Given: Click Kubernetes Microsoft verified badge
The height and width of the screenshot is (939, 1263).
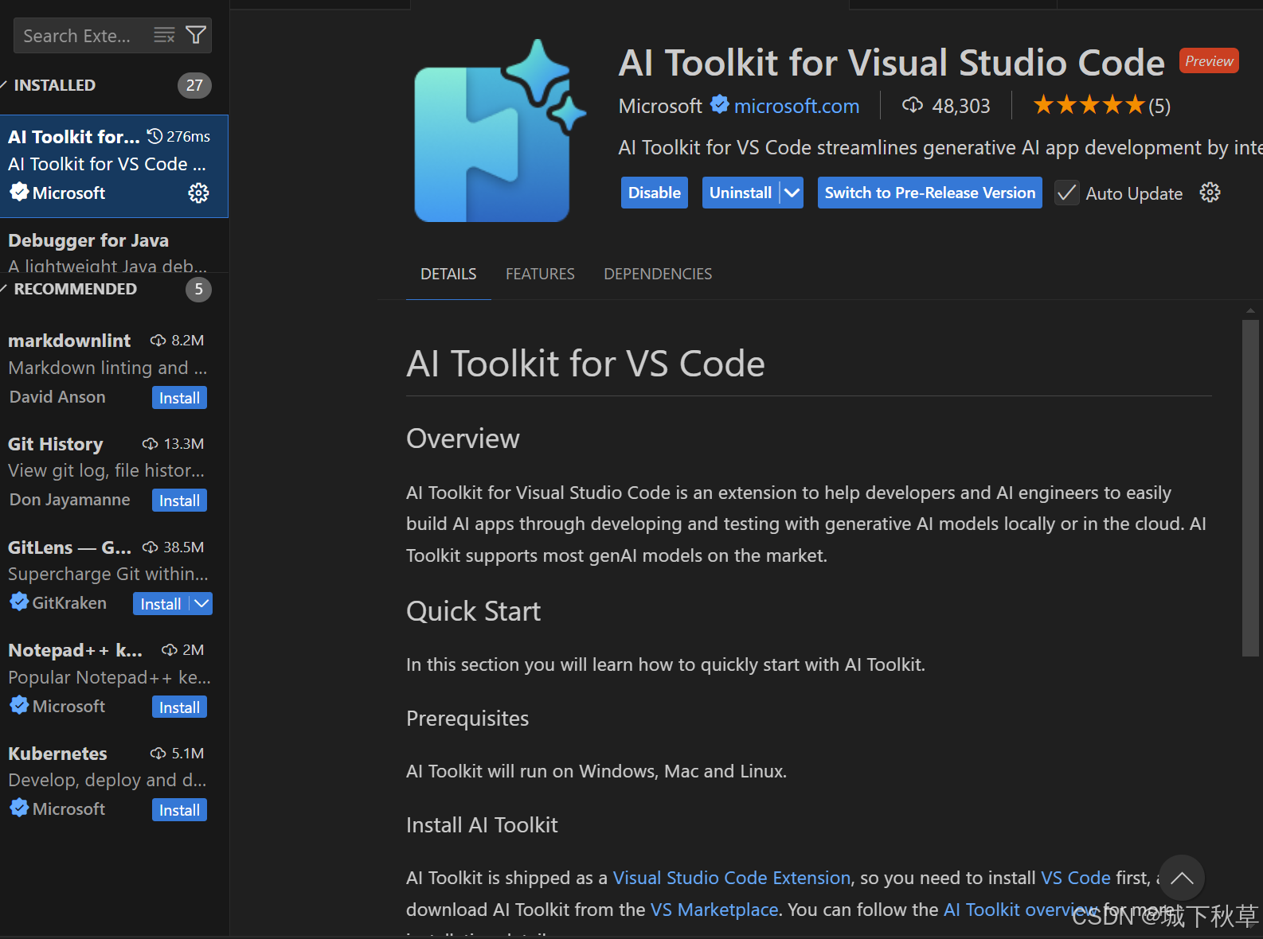Looking at the screenshot, I should coord(19,808).
